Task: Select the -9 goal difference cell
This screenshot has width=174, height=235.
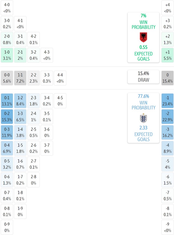Action: (x=167, y=227)
